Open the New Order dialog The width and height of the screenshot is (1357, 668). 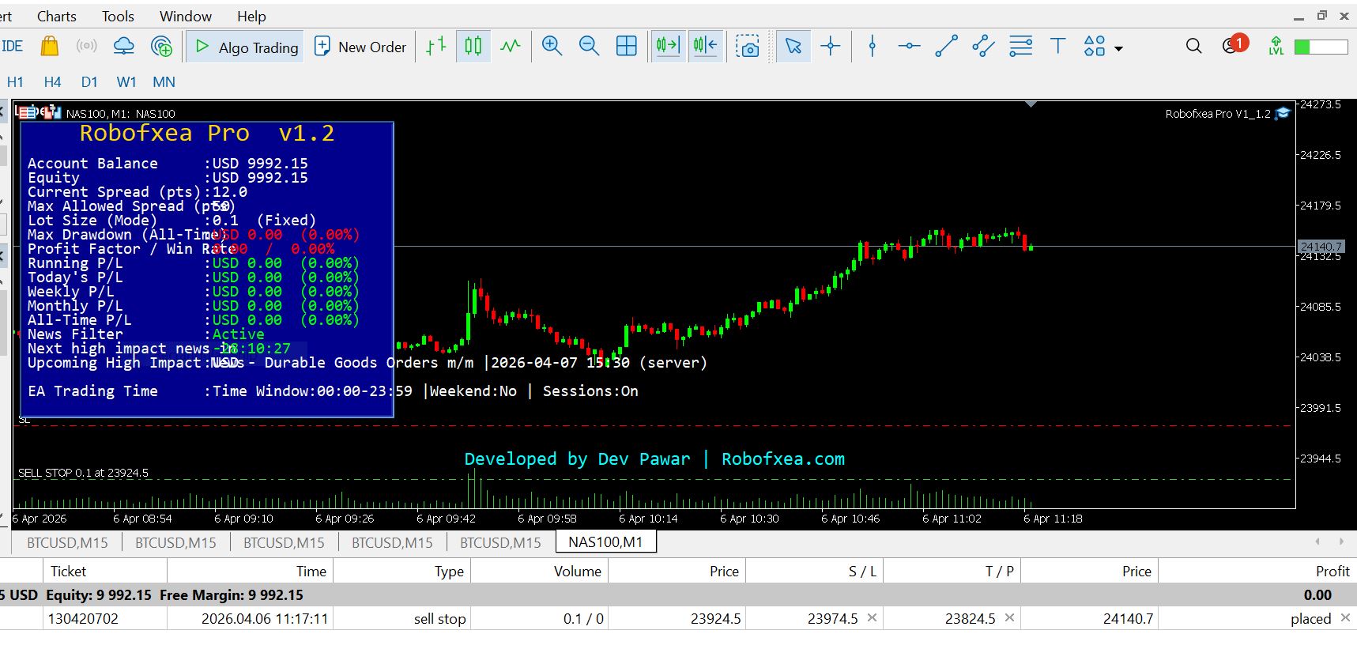pyautogui.click(x=360, y=47)
